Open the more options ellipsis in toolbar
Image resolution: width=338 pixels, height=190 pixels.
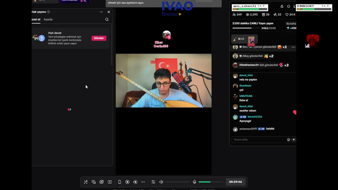(x=143, y=182)
